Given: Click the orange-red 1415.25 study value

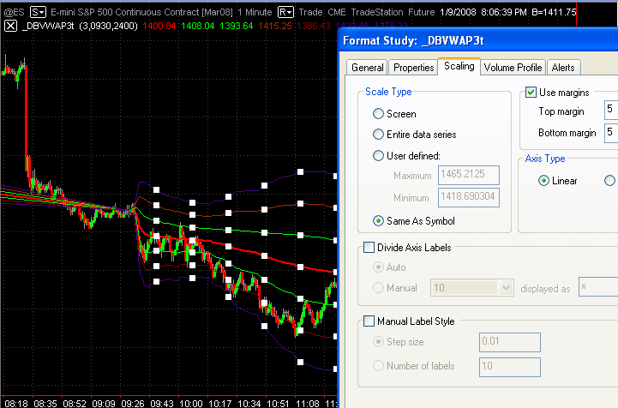Looking at the screenshot, I should [x=275, y=27].
